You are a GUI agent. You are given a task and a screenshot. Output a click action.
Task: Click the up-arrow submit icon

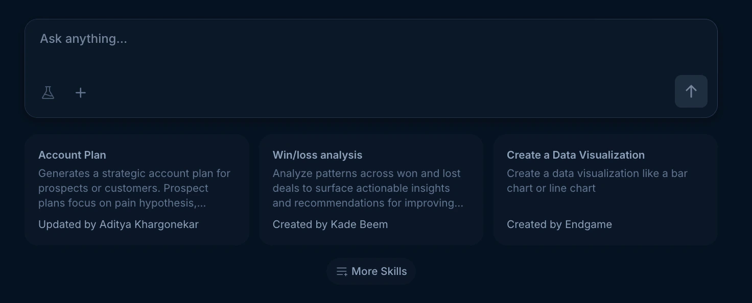691,91
